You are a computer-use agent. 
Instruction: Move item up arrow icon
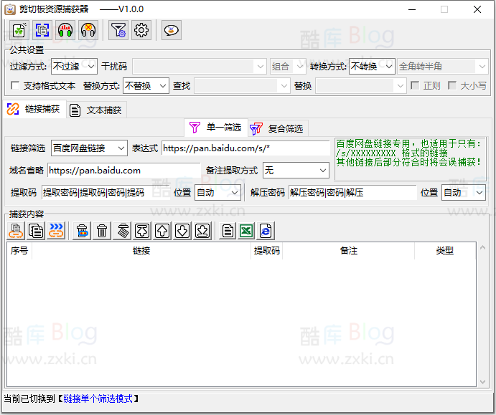click(x=163, y=231)
